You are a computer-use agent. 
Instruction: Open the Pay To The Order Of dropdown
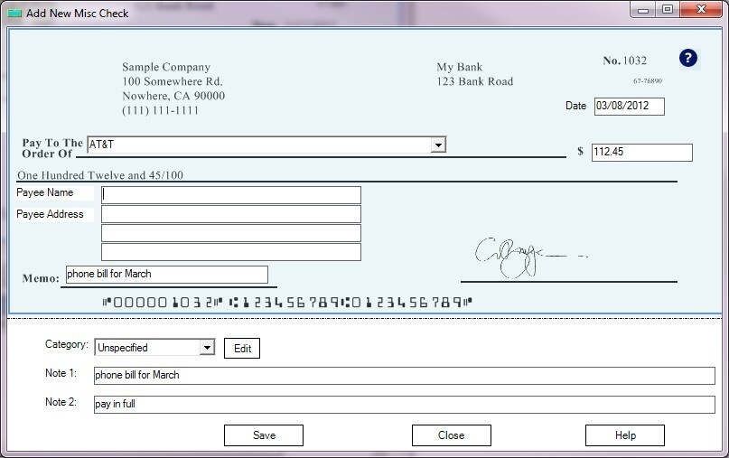[x=438, y=145]
